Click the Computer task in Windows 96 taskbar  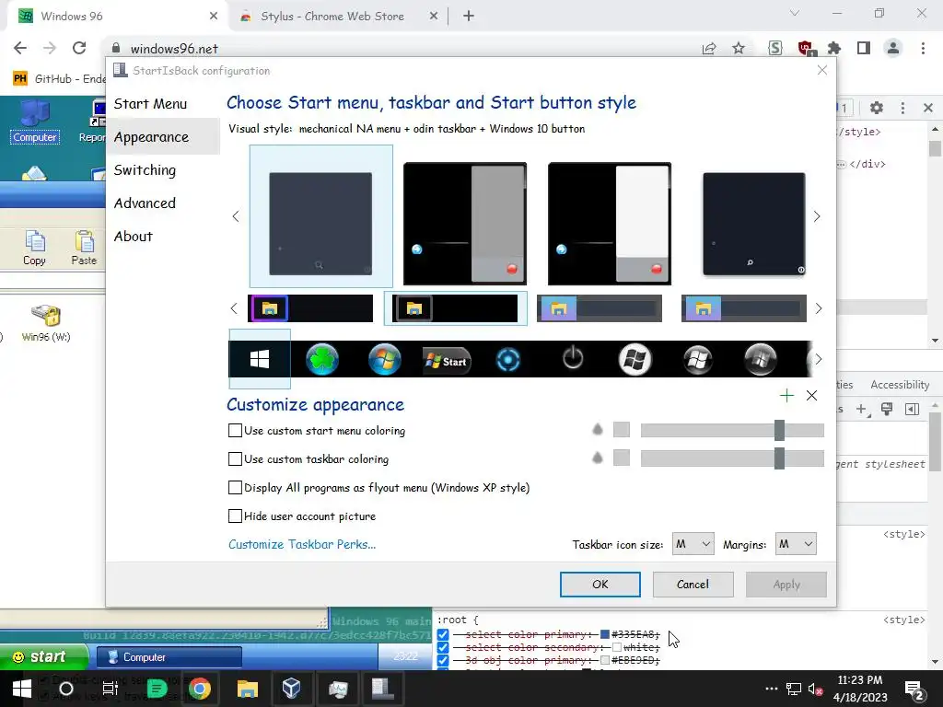click(x=169, y=657)
